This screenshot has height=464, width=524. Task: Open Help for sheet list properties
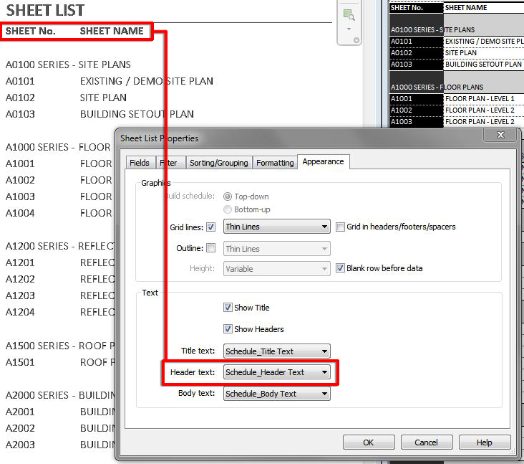click(485, 442)
